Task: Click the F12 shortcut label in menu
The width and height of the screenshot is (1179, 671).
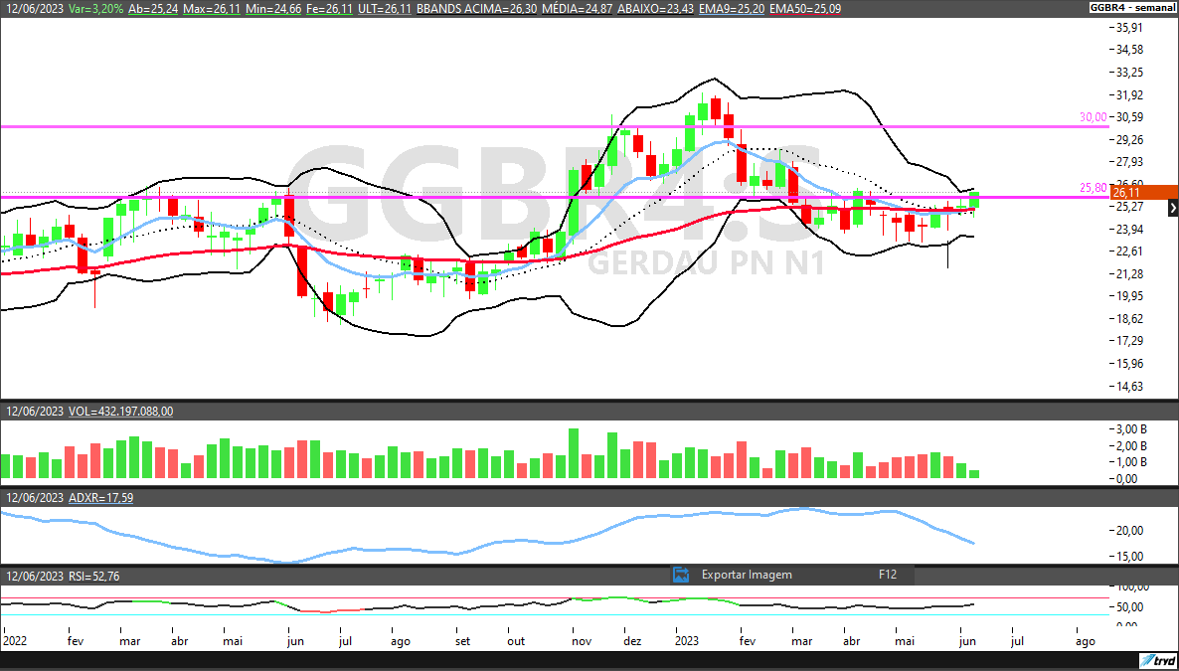Action: click(888, 575)
